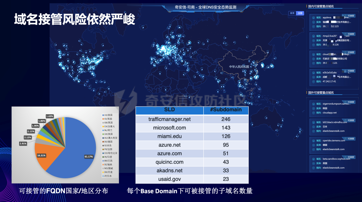Select the usaid.gov table cell
Viewport: 362px width, 202px height.
[x=170, y=179]
